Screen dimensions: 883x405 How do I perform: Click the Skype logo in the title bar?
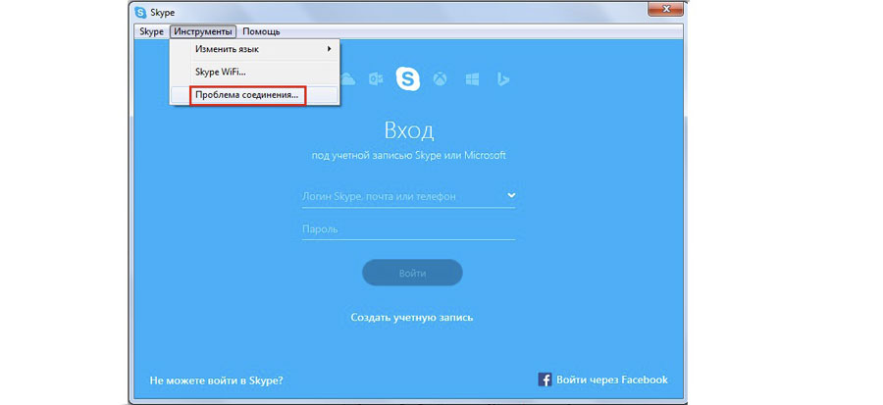click(x=140, y=12)
